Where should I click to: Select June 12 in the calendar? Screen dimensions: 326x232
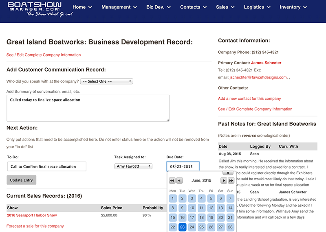211,208
